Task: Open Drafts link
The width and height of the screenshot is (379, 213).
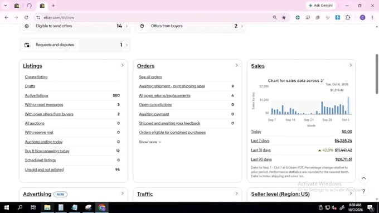Action: (30, 86)
